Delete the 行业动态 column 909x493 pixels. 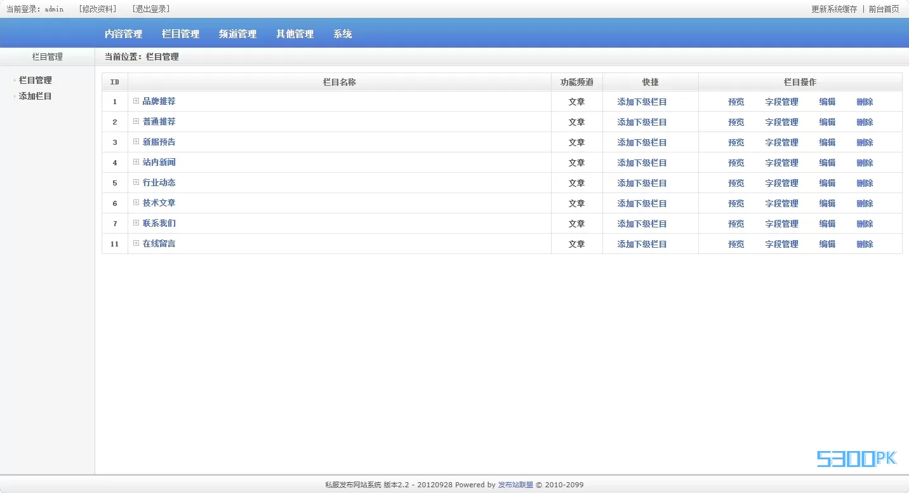coord(865,183)
